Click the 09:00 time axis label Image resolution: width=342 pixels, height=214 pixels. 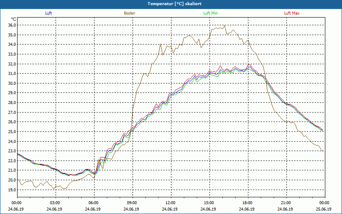coord(132,203)
